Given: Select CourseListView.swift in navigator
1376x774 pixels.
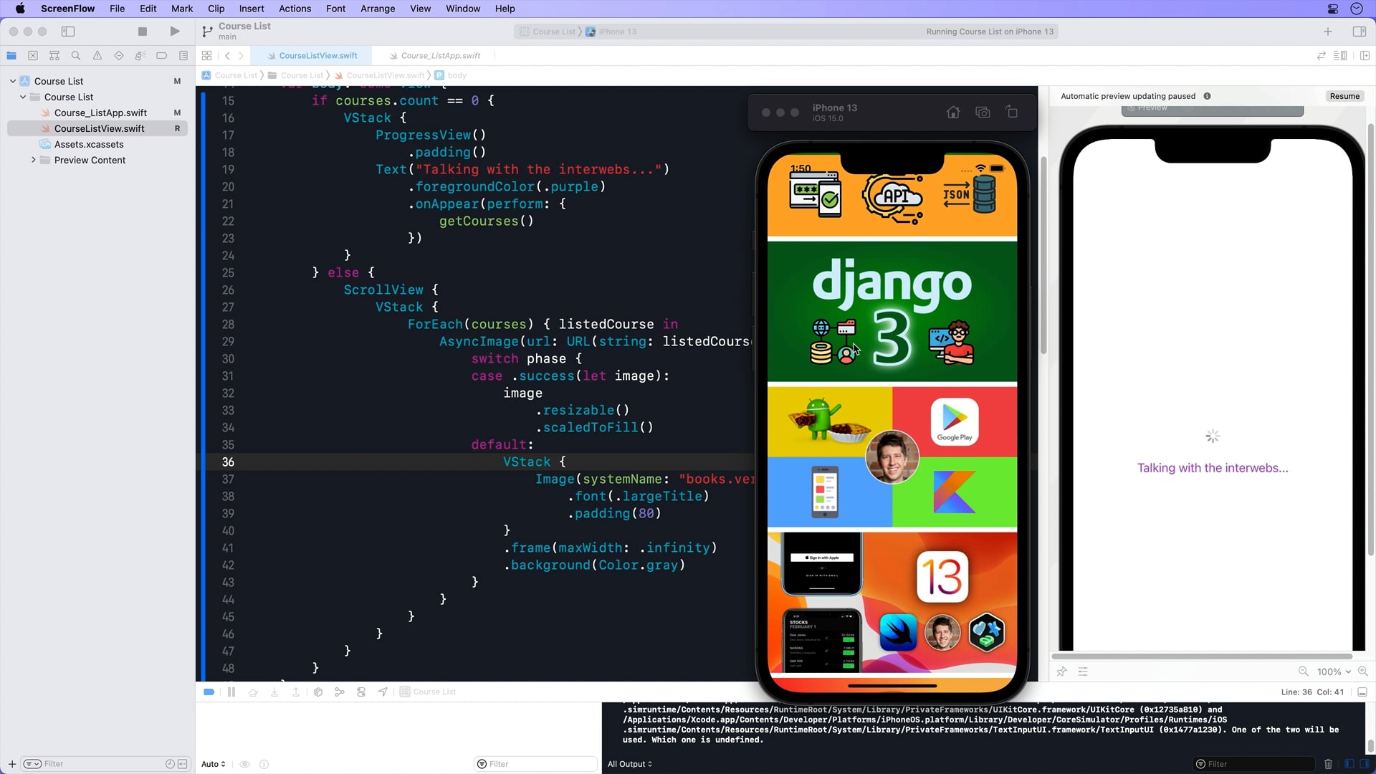Looking at the screenshot, I should (x=99, y=128).
